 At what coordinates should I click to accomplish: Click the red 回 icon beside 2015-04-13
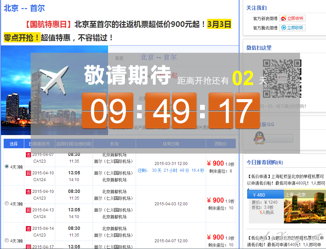point(28,210)
